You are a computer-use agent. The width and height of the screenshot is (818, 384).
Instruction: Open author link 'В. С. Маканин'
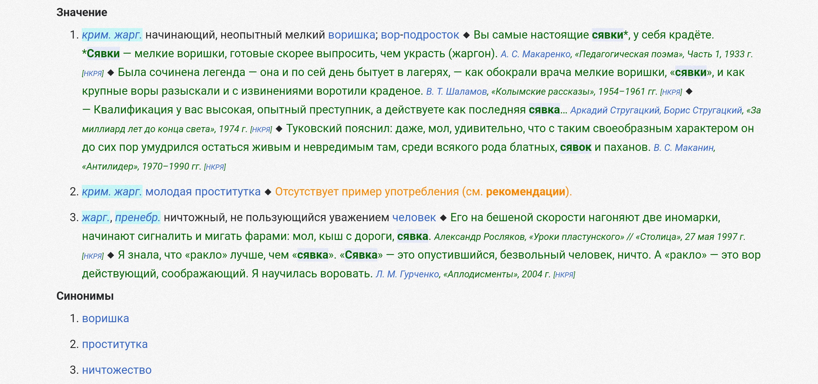coord(684,148)
